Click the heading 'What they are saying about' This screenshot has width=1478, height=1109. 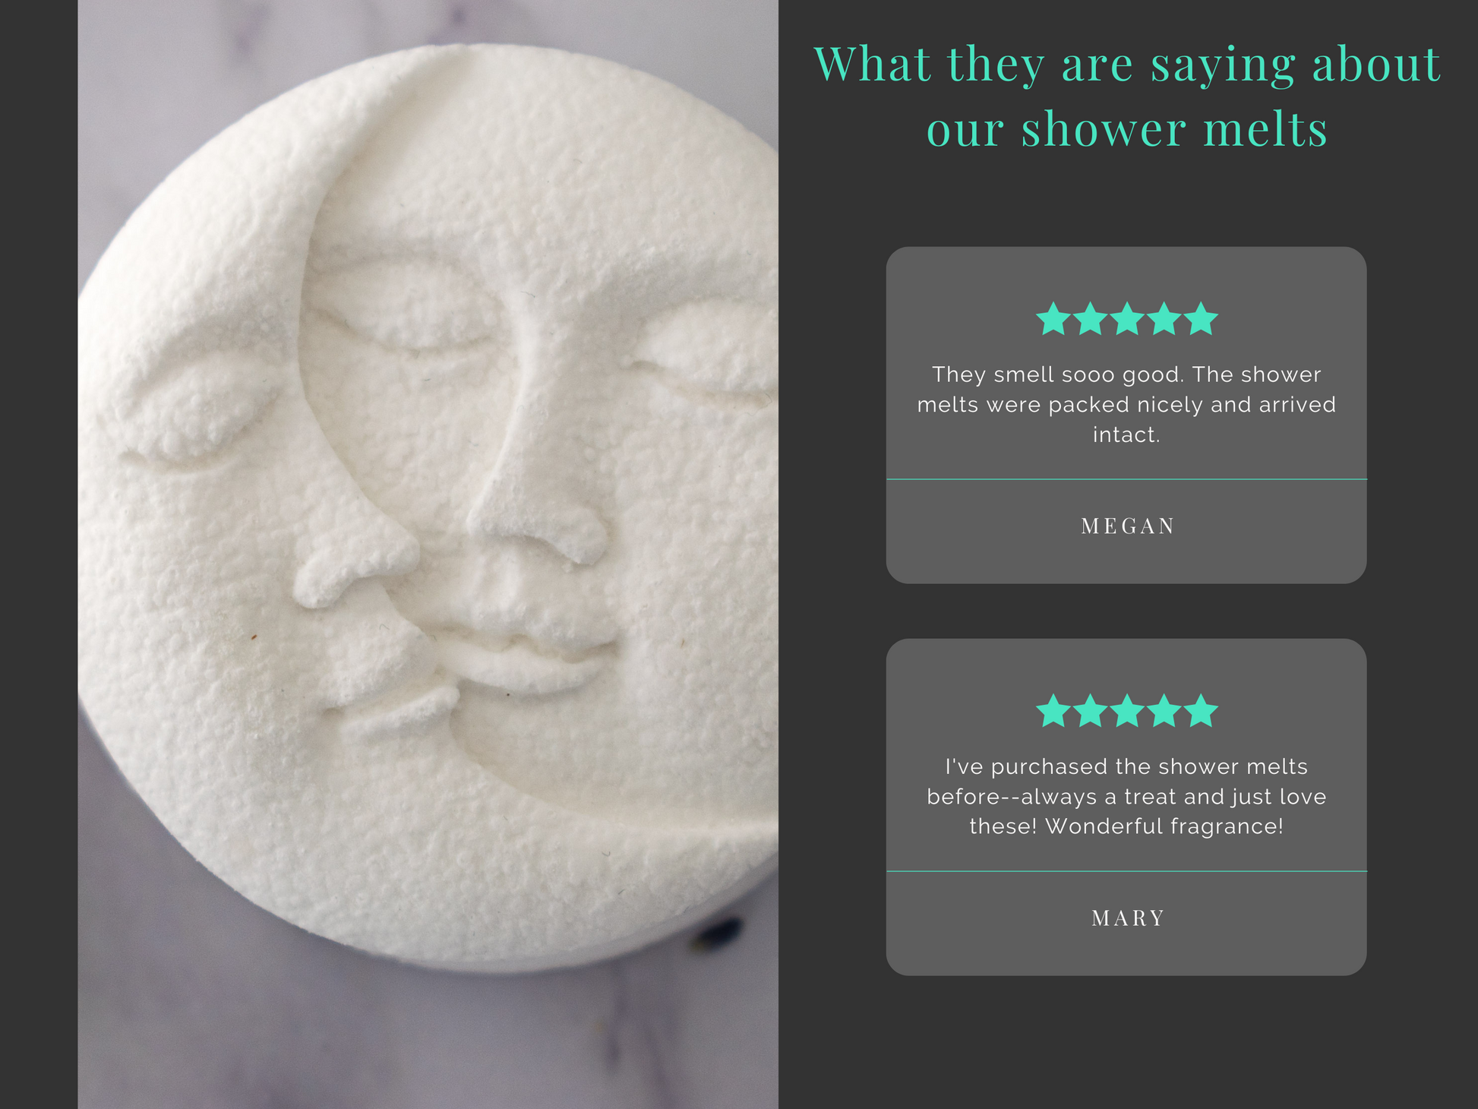pos(1127,64)
